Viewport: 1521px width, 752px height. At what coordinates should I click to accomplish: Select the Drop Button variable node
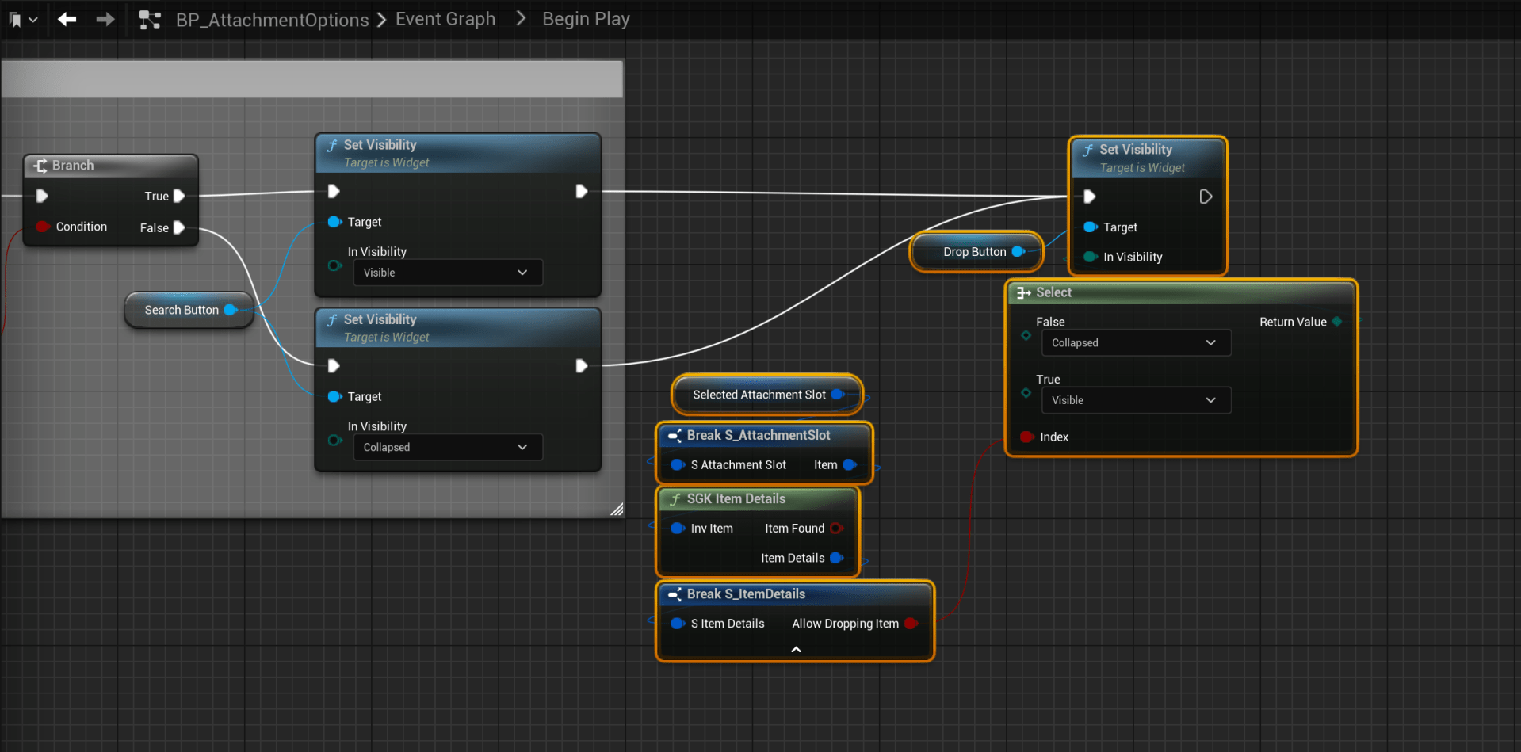point(974,252)
